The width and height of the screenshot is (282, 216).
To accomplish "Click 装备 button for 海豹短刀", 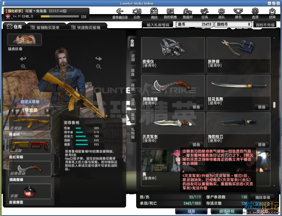I will [261, 144].
